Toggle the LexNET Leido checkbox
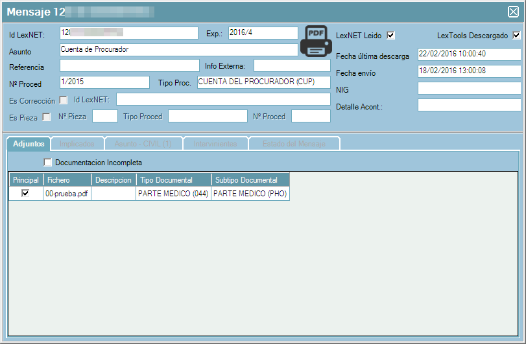 [390, 36]
